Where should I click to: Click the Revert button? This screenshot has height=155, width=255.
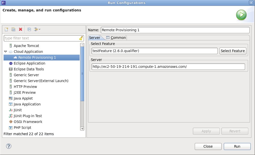point(235,131)
